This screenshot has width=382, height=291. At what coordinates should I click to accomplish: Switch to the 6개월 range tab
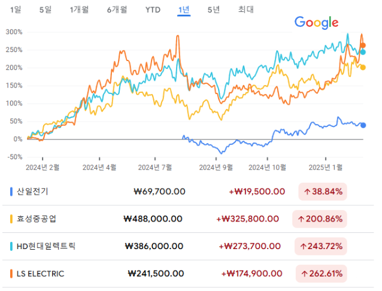(x=117, y=10)
